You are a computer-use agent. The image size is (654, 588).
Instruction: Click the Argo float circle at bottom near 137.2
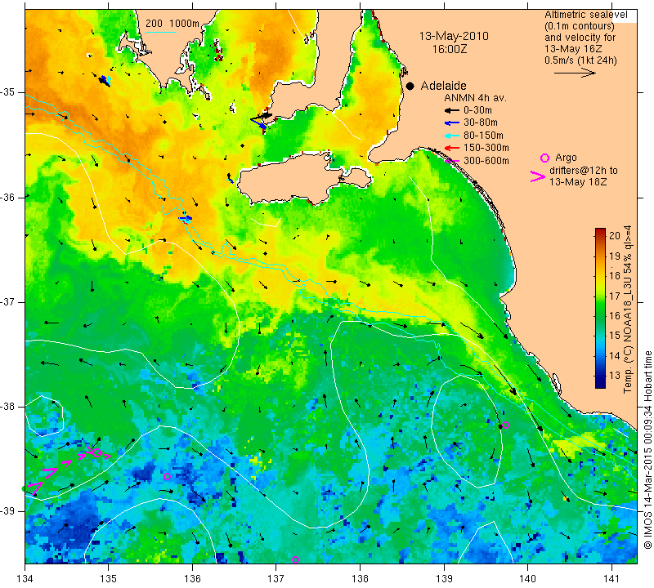click(x=295, y=559)
